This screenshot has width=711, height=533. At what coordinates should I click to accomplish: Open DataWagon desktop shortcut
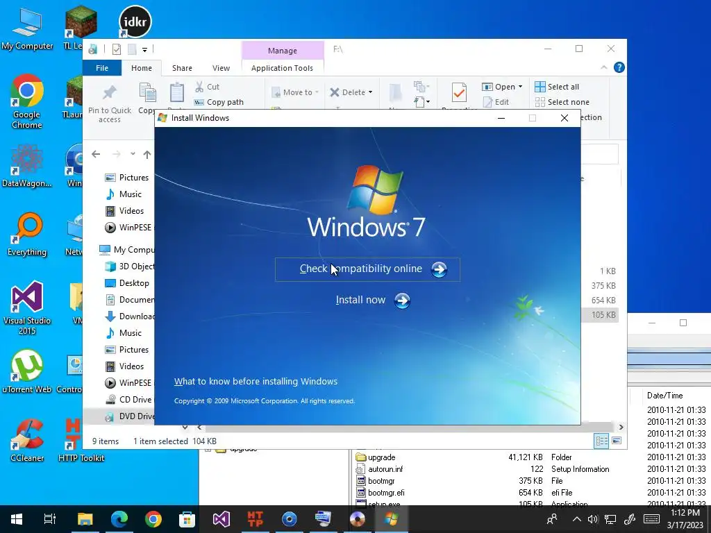coord(27,165)
